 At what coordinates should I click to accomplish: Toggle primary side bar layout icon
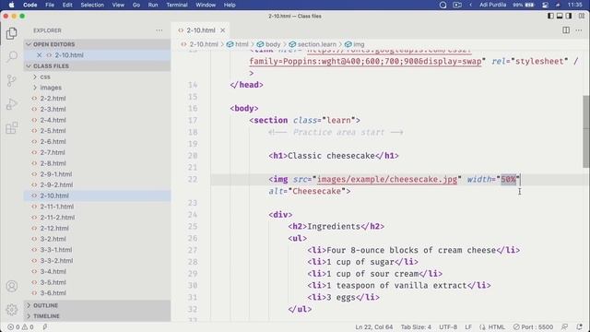[x=550, y=16]
